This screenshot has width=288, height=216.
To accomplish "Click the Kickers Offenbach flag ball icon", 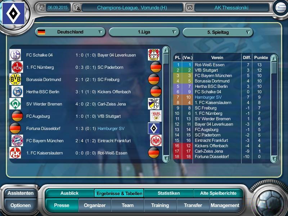I will point(156,91).
